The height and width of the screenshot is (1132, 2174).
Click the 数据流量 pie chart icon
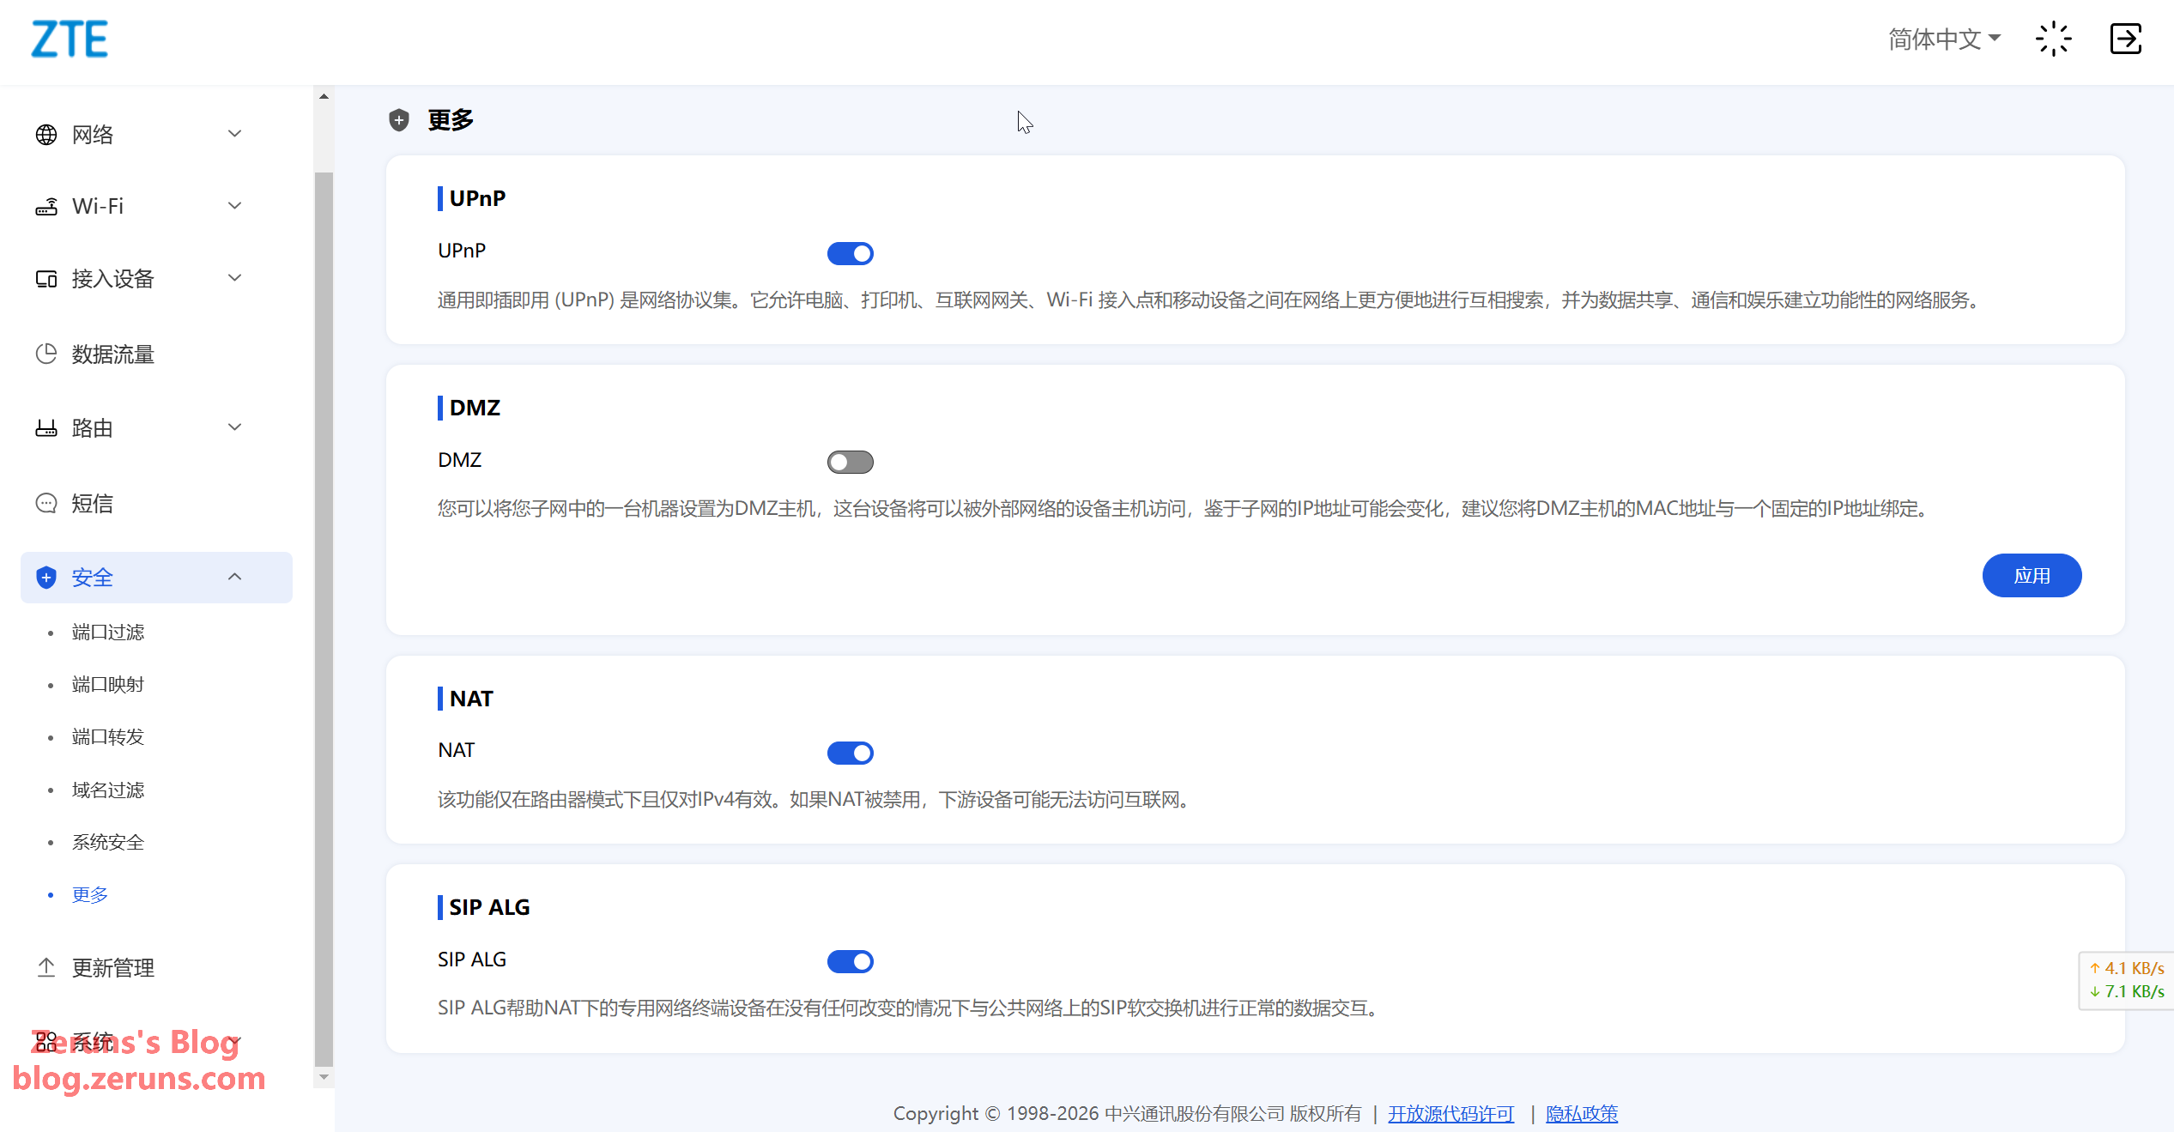coord(46,354)
